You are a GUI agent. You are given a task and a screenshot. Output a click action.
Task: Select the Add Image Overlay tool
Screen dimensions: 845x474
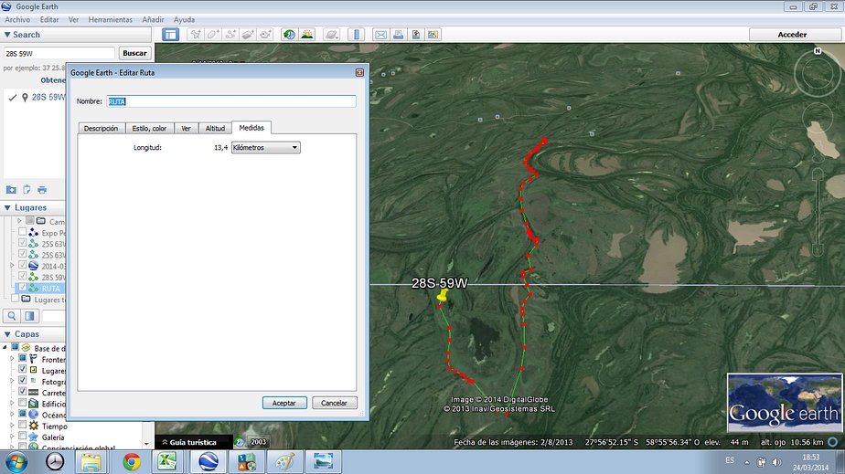point(248,35)
